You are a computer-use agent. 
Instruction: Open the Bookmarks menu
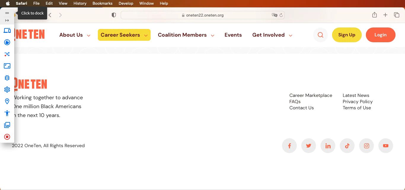(103, 4)
